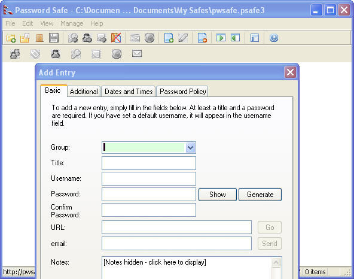Click the AutoType keyboard icon

(x=135, y=38)
